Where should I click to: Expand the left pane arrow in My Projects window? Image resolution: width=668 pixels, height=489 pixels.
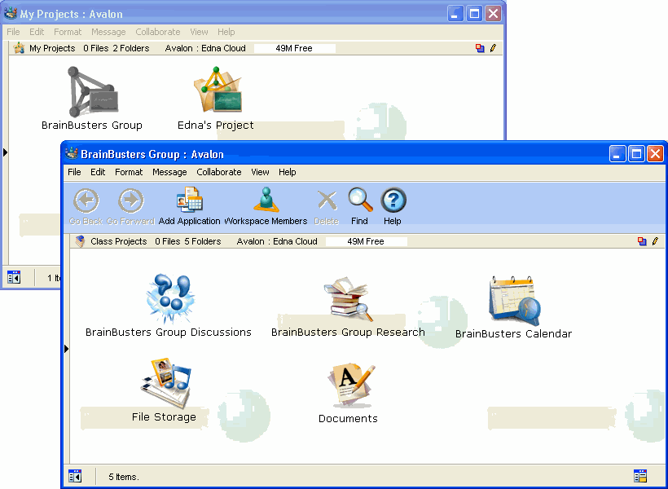coord(5,152)
